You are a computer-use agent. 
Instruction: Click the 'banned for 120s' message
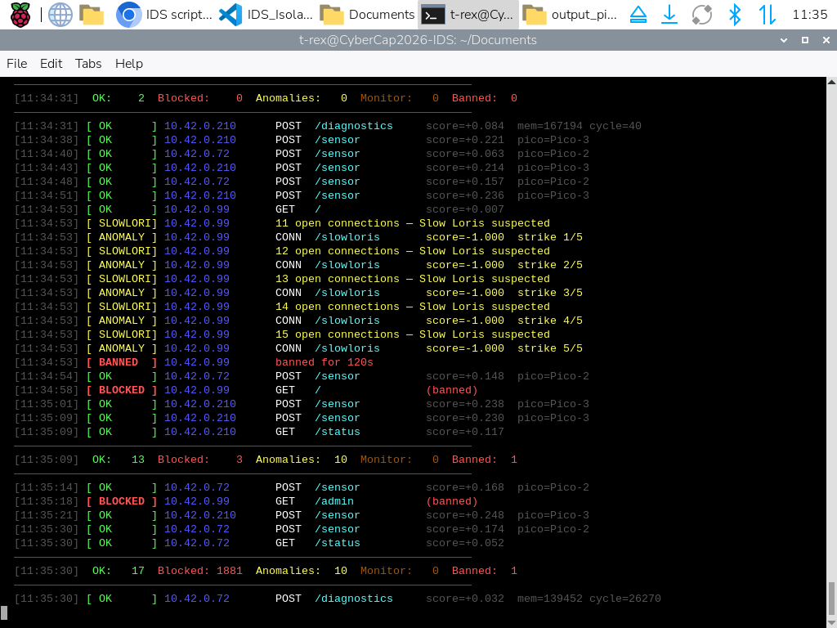click(x=324, y=362)
